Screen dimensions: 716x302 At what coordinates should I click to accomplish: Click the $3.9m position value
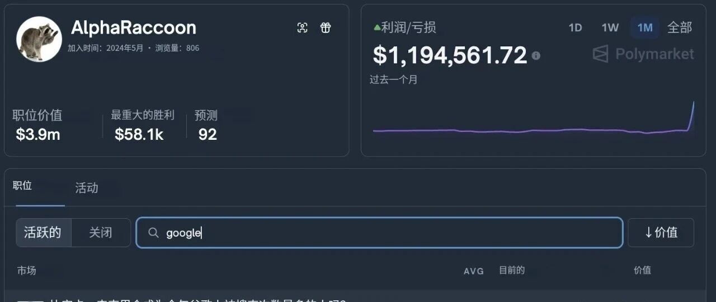(x=38, y=134)
